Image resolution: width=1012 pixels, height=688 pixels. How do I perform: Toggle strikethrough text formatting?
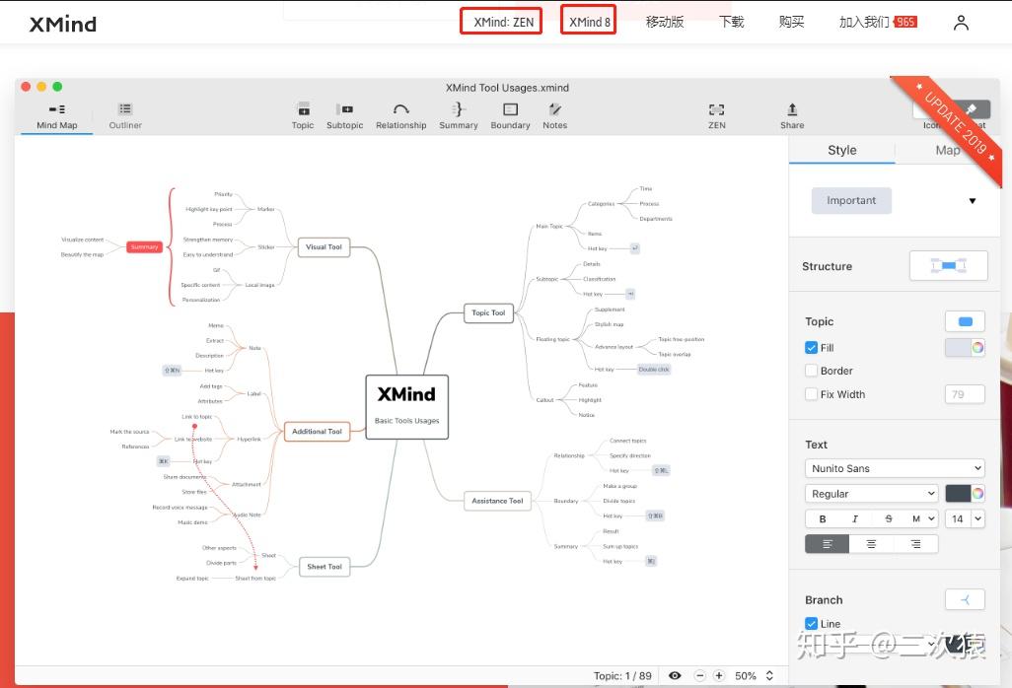click(x=888, y=518)
